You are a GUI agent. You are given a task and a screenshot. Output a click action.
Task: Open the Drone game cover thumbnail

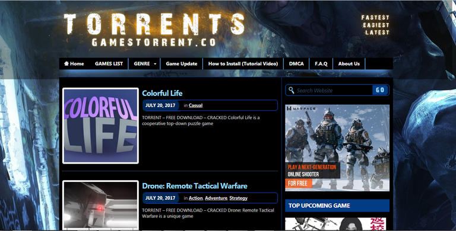coord(100,205)
